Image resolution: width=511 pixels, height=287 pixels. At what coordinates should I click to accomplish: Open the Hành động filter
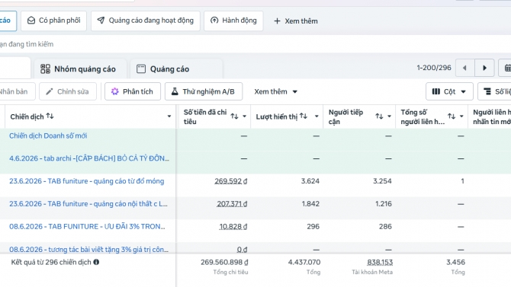pyautogui.click(x=233, y=21)
